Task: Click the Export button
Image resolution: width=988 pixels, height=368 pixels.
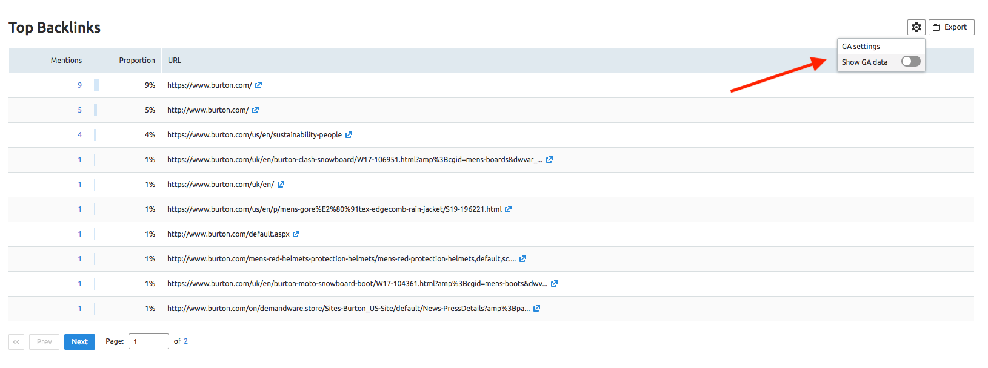Action: coord(951,27)
